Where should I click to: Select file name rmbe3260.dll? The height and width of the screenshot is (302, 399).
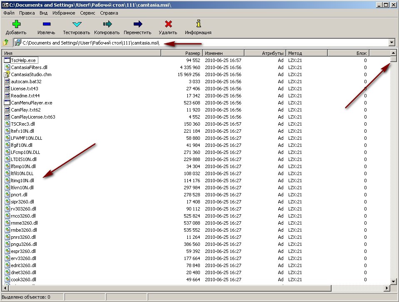[24, 230]
